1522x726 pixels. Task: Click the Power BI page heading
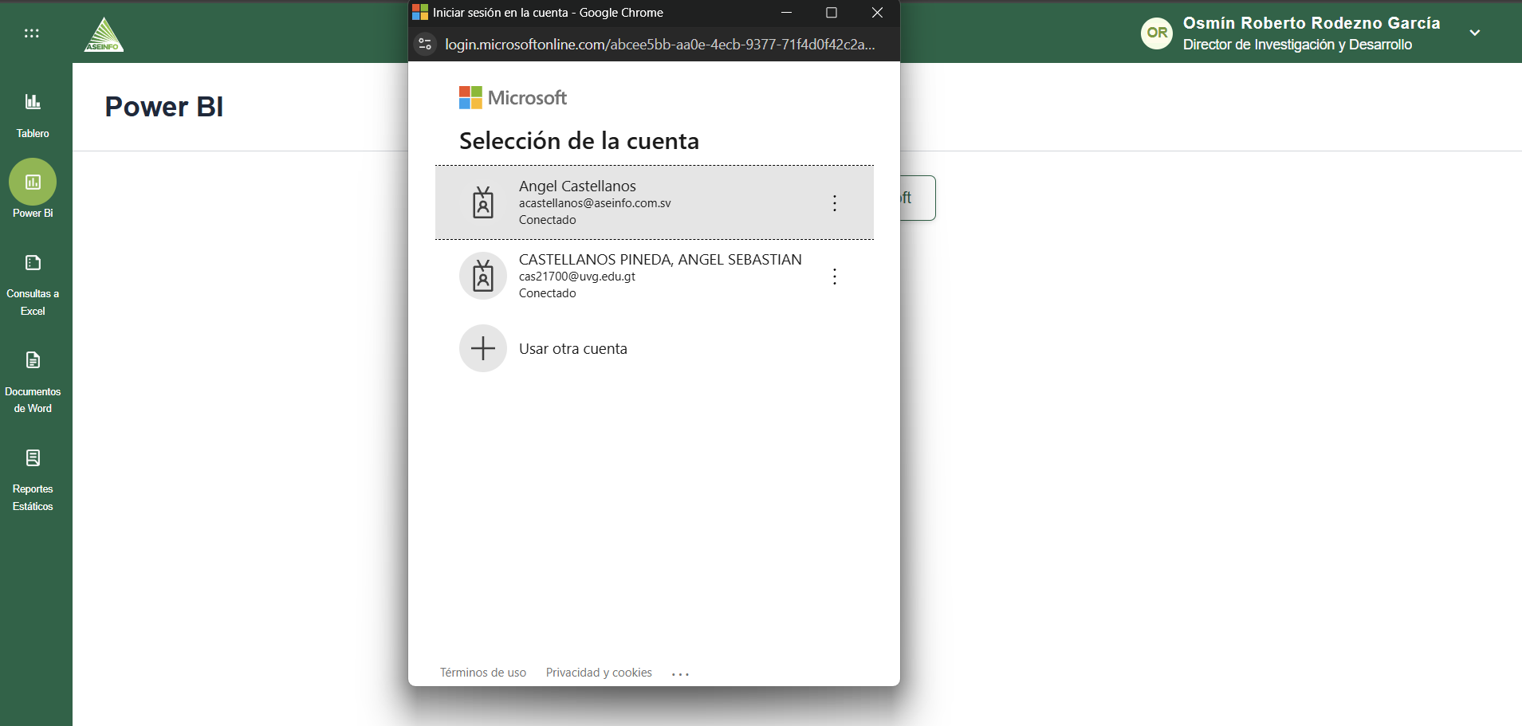164,107
